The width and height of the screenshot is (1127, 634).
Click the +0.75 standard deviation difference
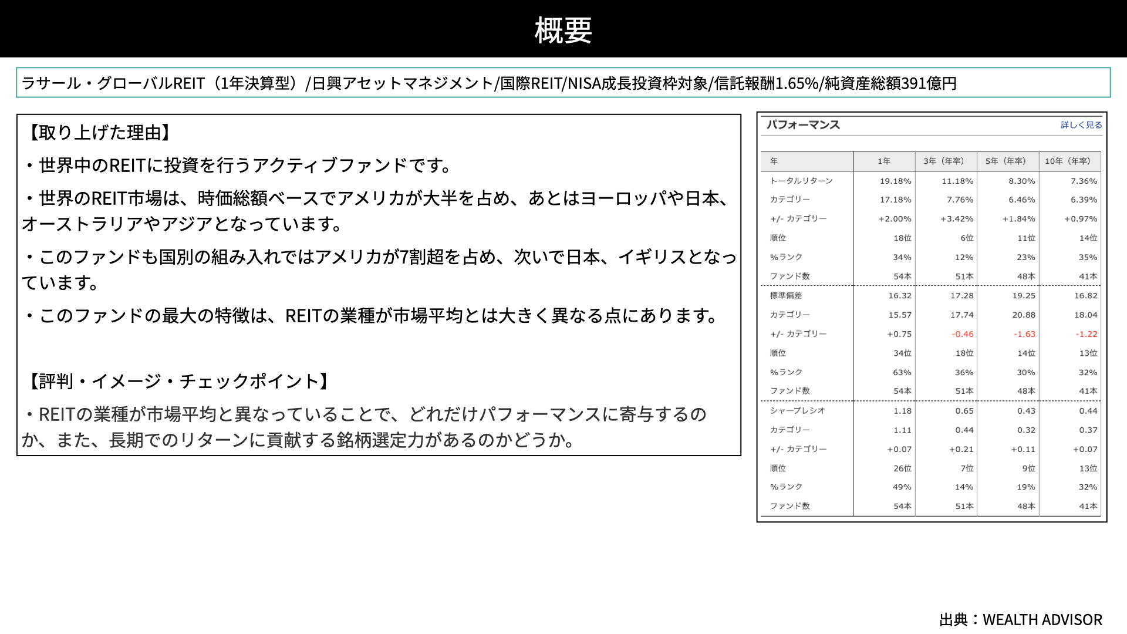(x=899, y=334)
